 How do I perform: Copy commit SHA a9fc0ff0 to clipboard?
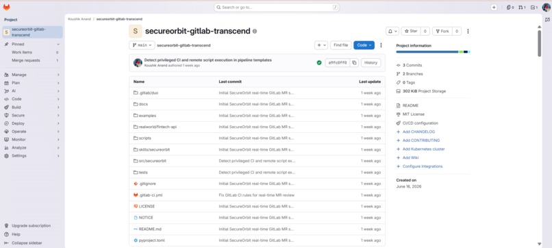coord(354,63)
